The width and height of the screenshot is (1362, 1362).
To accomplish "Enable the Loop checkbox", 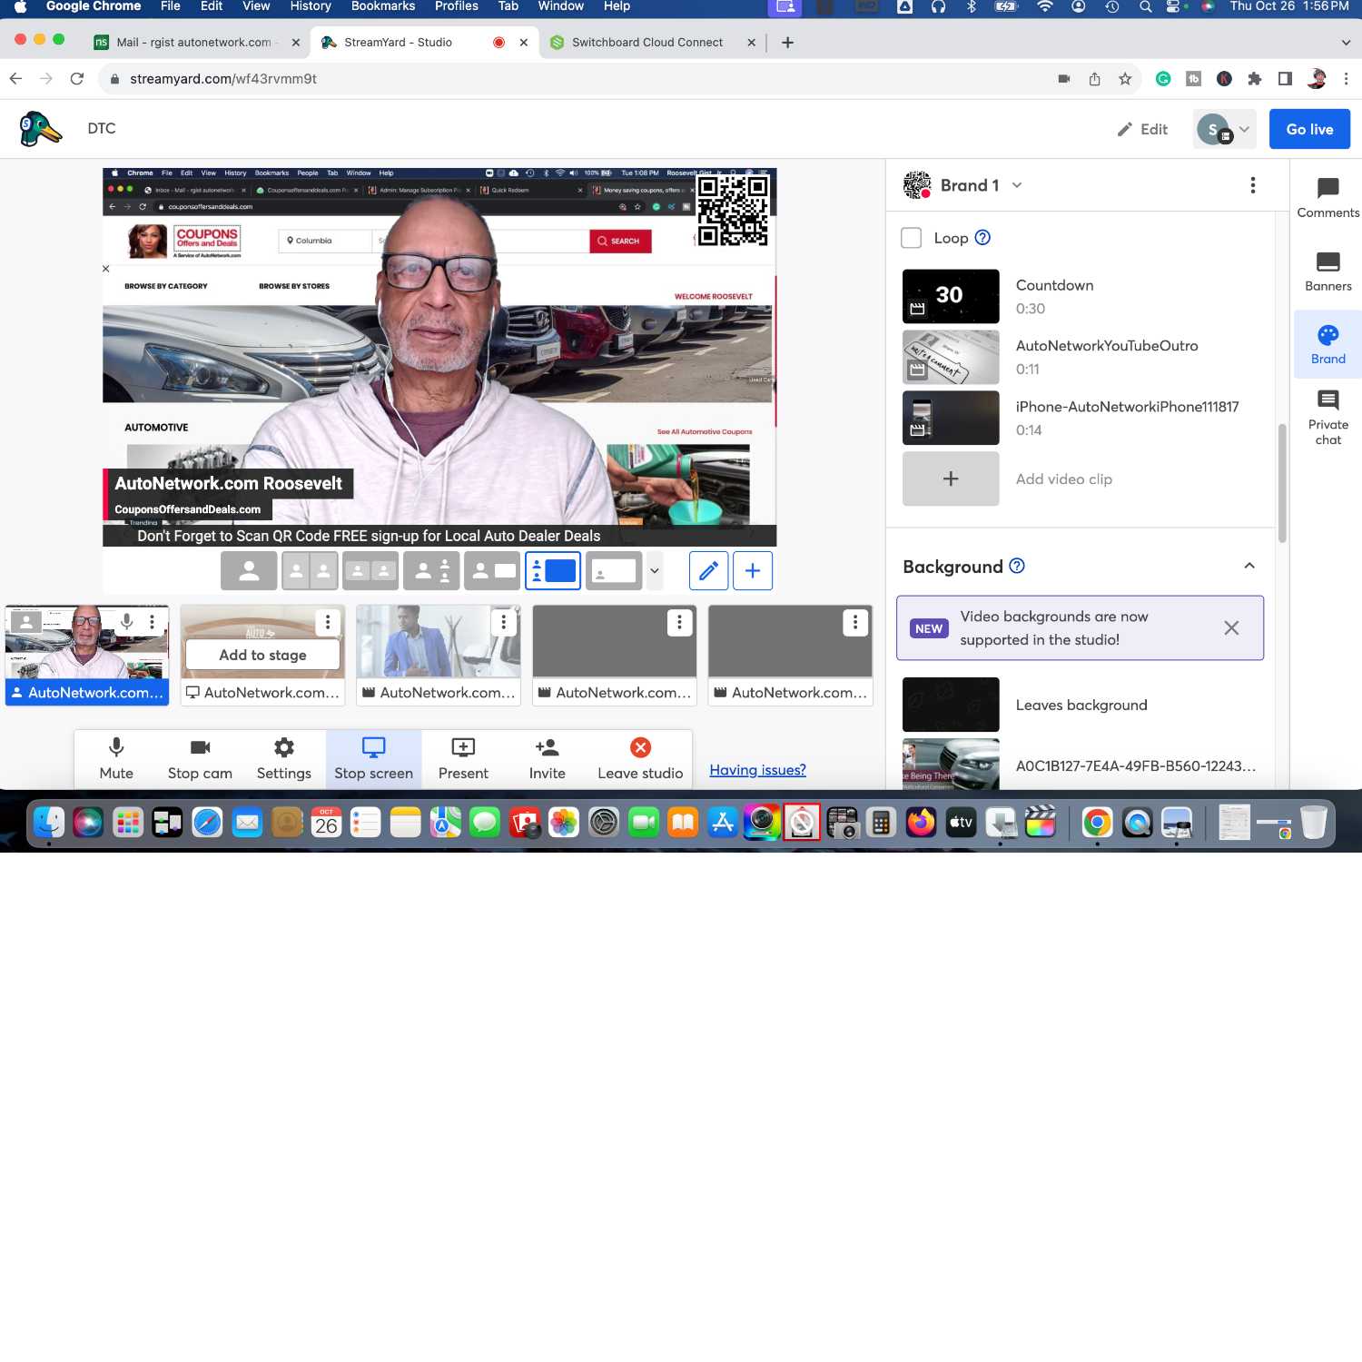I will point(911,238).
